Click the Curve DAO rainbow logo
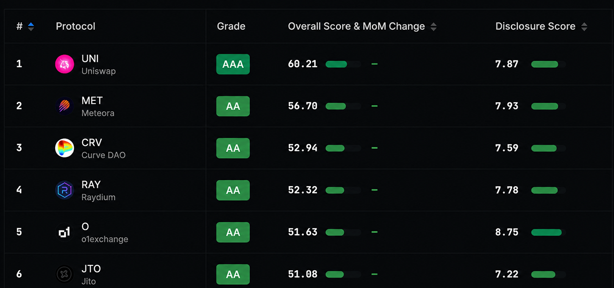614x288 pixels. [x=65, y=148]
